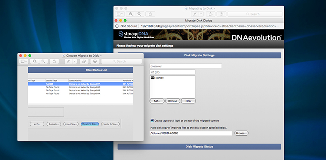Click the Verify... button
This screenshot has width=326, height=160.
click(x=37, y=124)
